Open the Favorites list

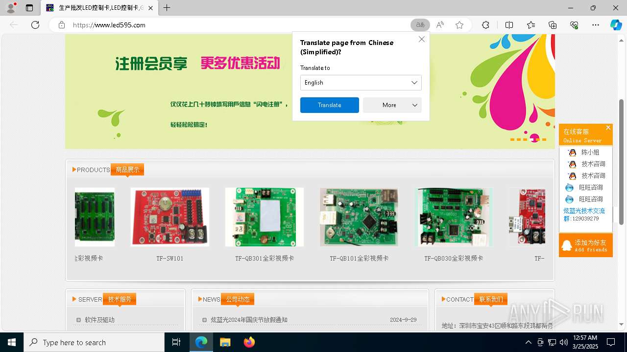point(531,25)
